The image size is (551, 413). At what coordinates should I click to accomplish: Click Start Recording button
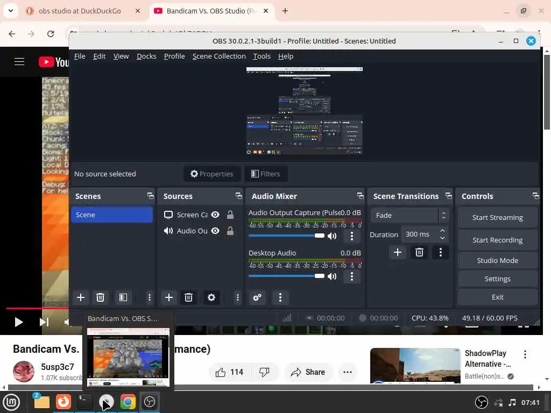click(x=498, y=240)
